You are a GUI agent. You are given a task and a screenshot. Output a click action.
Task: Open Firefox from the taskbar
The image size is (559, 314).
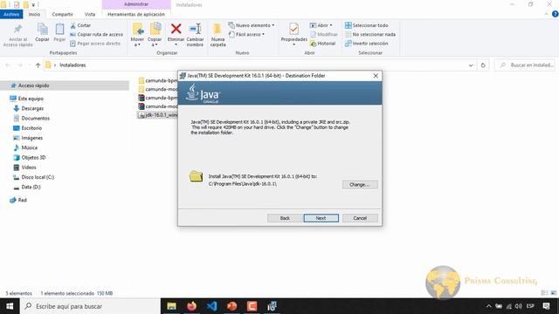point(192,306)
